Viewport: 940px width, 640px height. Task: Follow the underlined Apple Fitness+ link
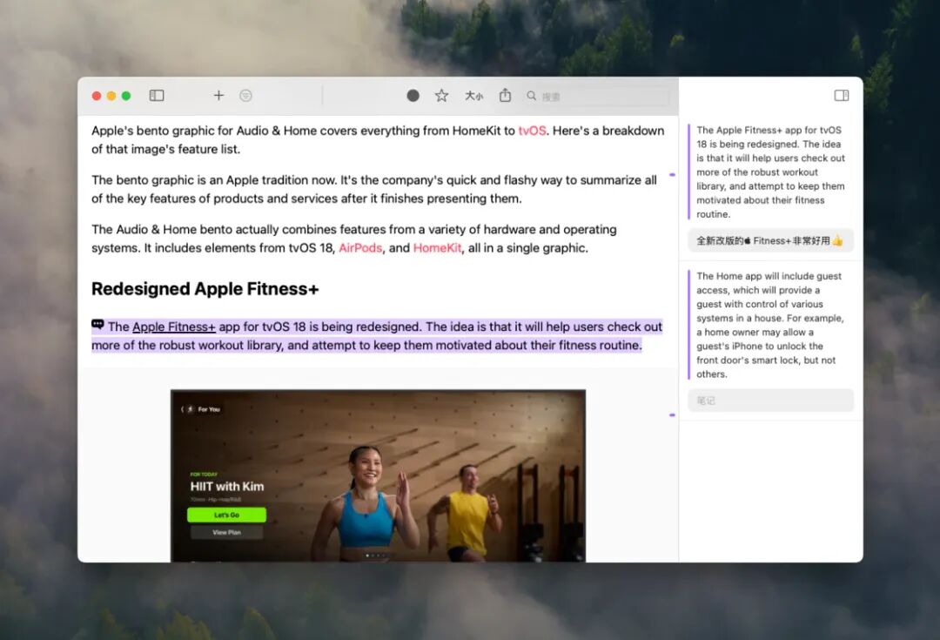pyautogui.click(x=174, y=327)
